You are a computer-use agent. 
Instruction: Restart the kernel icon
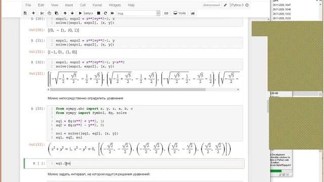pyautogui.click(x=105, y=13)
